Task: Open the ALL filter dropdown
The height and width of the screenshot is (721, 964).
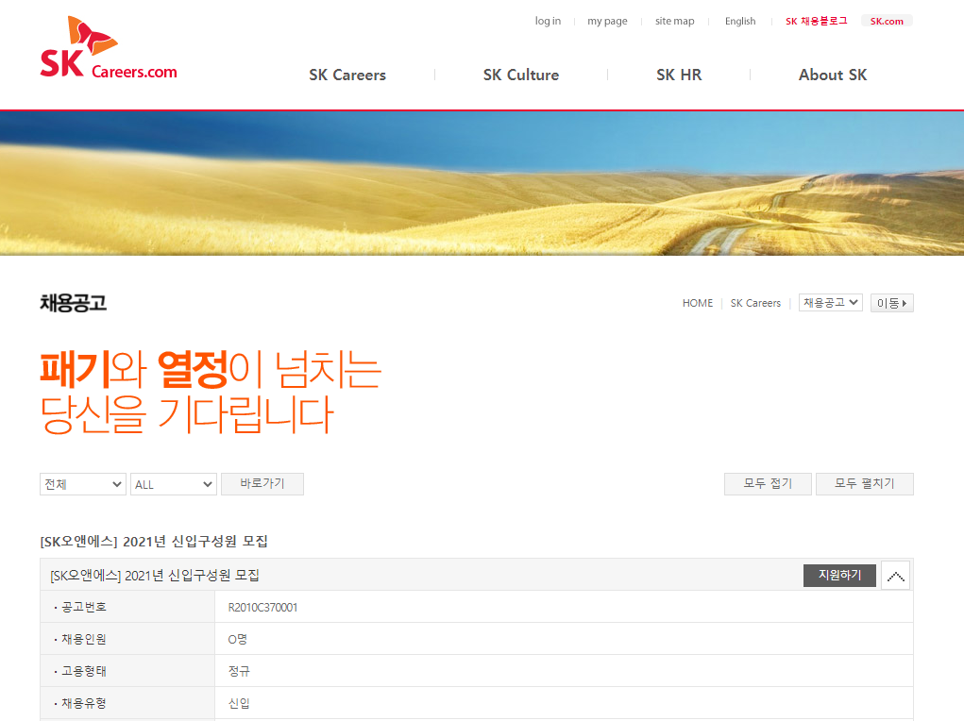Action: tap(174, 484)
